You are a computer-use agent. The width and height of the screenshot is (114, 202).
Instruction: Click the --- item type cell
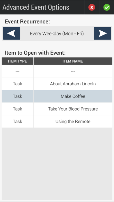17,71
